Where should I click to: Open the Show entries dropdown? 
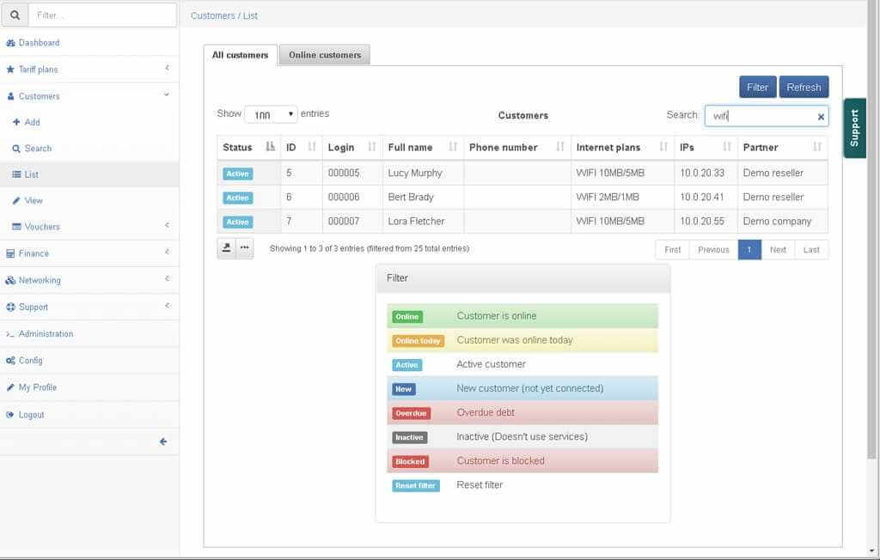271,114
